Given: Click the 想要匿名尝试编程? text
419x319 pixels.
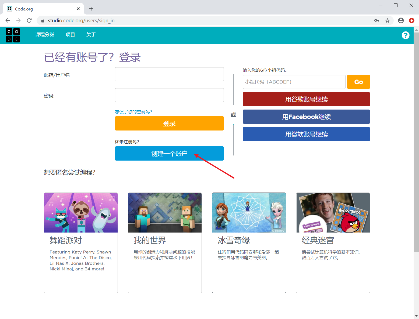Looking at the screenshot, I should (69, 172).
